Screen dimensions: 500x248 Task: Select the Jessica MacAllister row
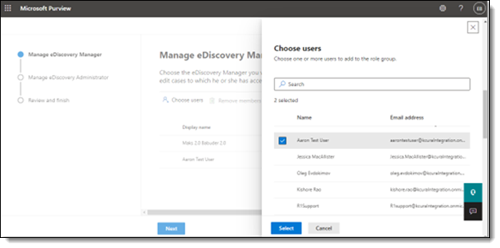point(372,157)
